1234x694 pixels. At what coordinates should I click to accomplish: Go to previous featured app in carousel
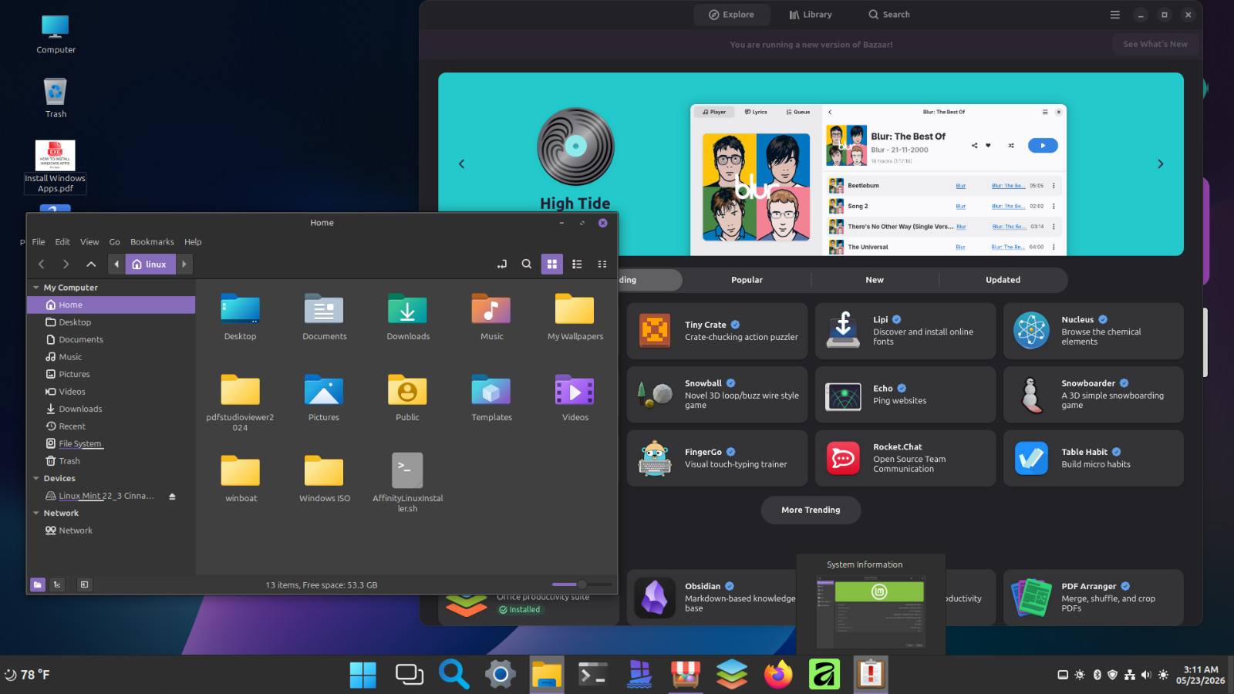pos(462,163)
